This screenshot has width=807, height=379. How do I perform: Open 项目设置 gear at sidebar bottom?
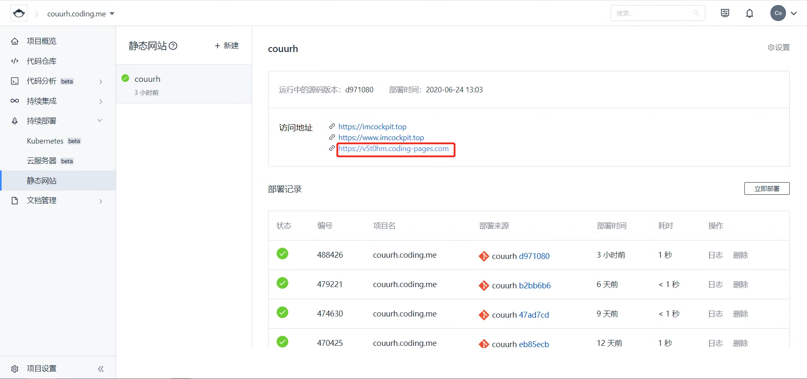tap(15, 369)
